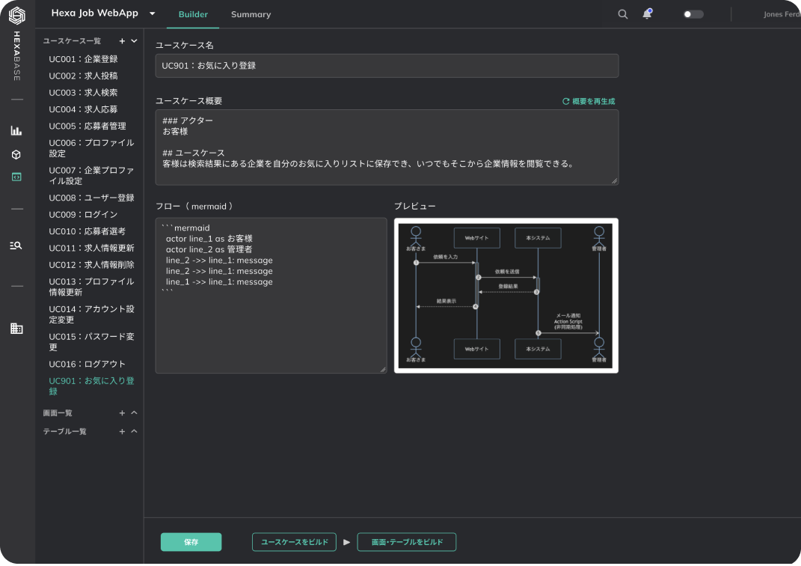Screen dimensions: 801x566
Task: Select UC004：求人応募 in use case list
Action: (83, 109)
